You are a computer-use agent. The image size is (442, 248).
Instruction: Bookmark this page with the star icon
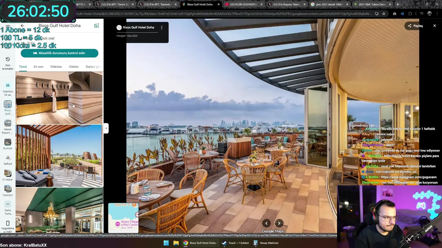[384, 14]
